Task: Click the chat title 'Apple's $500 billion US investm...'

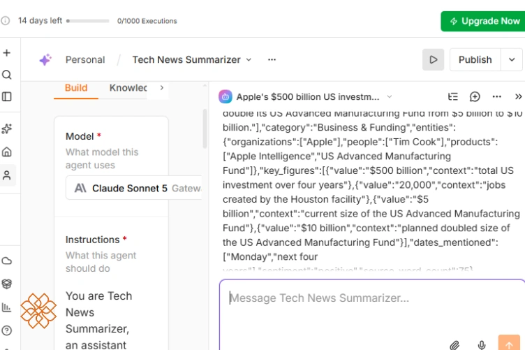Action: pyautogui.click(x=308, y=97)
